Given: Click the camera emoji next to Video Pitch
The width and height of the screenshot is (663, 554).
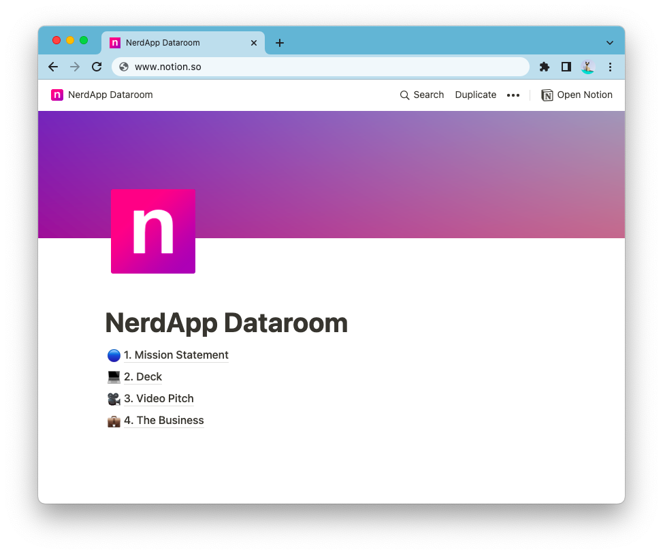Looking at the screenshot, I should 114,399.
